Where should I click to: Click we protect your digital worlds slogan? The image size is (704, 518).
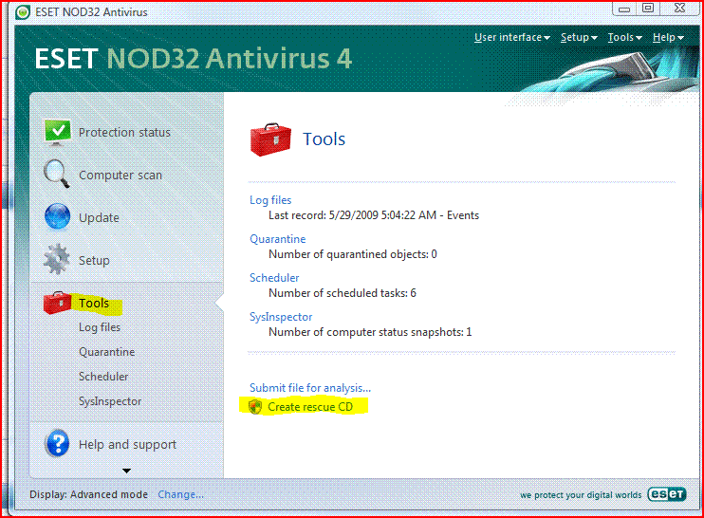tap(581, 495)
